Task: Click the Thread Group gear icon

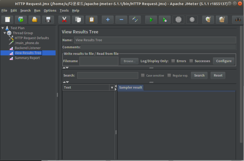Action: coord(9,33)
